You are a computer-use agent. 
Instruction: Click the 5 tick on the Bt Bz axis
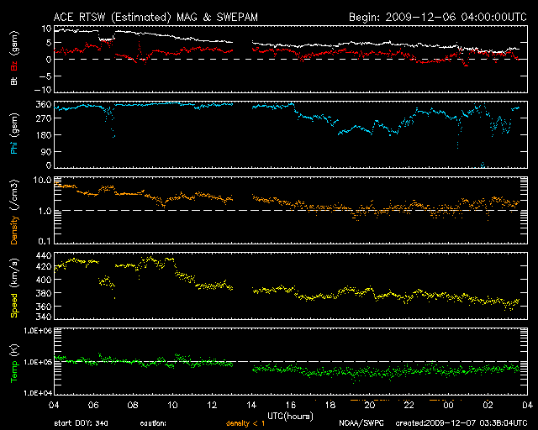(49, 43)
